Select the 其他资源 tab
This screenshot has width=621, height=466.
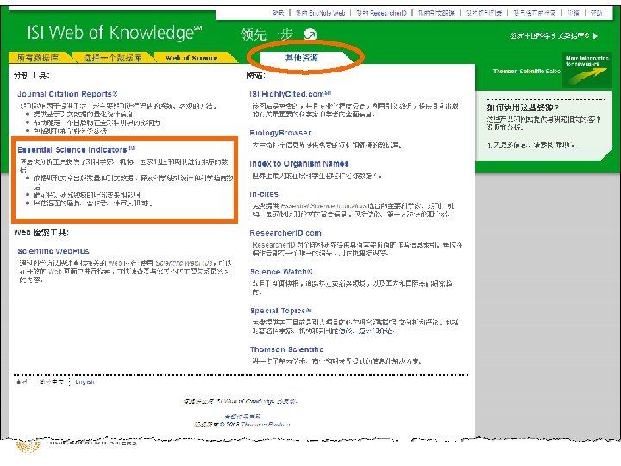[302, 58]
